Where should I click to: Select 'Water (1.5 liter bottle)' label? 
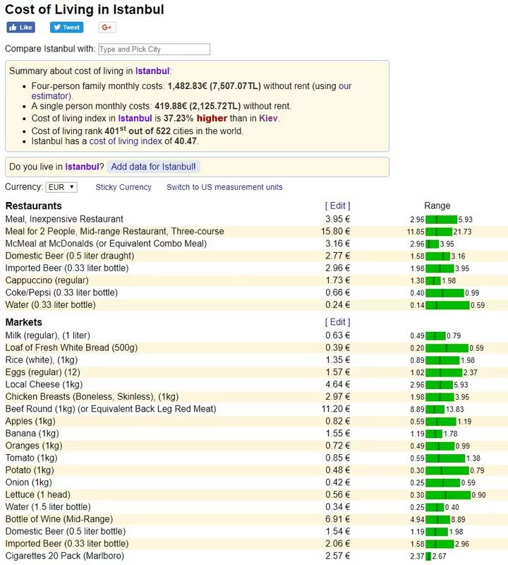(x=48, y=507)
